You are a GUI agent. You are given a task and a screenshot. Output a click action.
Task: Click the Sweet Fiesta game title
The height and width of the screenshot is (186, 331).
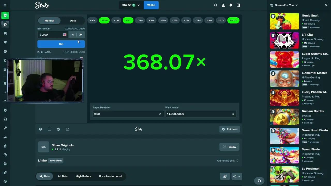[x=311, y=149]
